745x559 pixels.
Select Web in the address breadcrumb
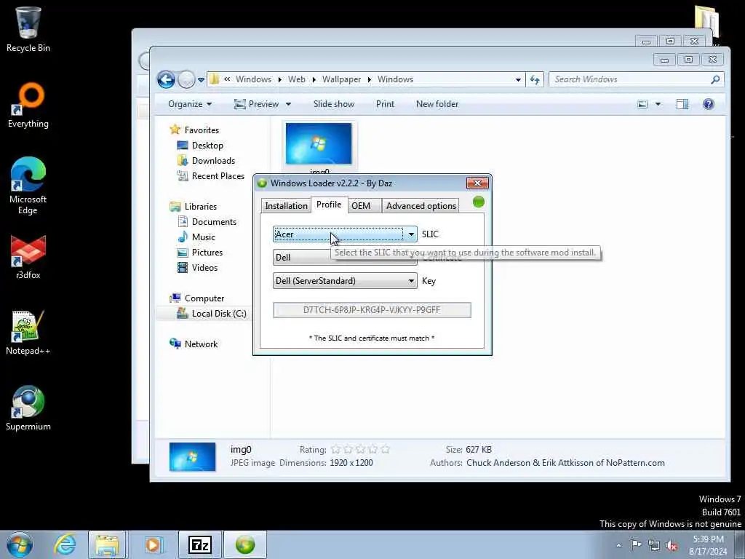click(x=297, y=79)
